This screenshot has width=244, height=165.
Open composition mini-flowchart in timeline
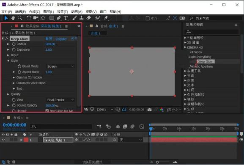pos(99,126)
